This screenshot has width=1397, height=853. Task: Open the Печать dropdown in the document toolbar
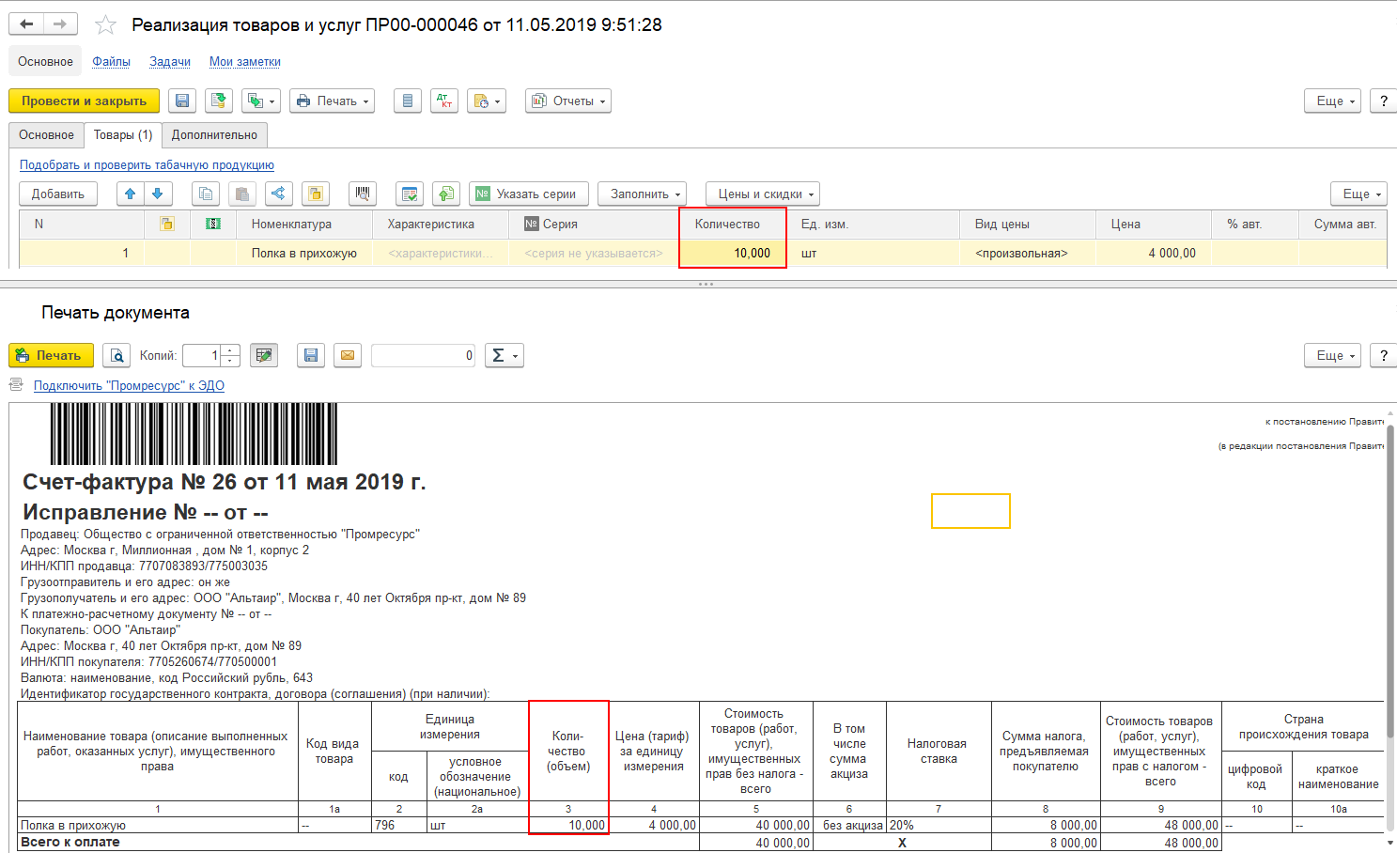pyautogui.click(x=333, y=101)
